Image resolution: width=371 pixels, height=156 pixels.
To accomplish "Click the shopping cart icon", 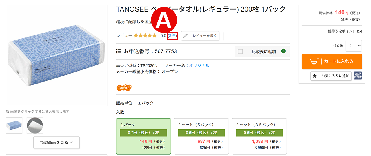I will click(x=315, y=61).
